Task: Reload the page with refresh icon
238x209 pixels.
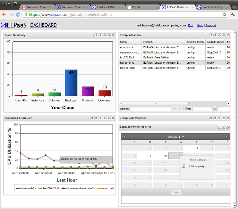Action: click(18, 15)
